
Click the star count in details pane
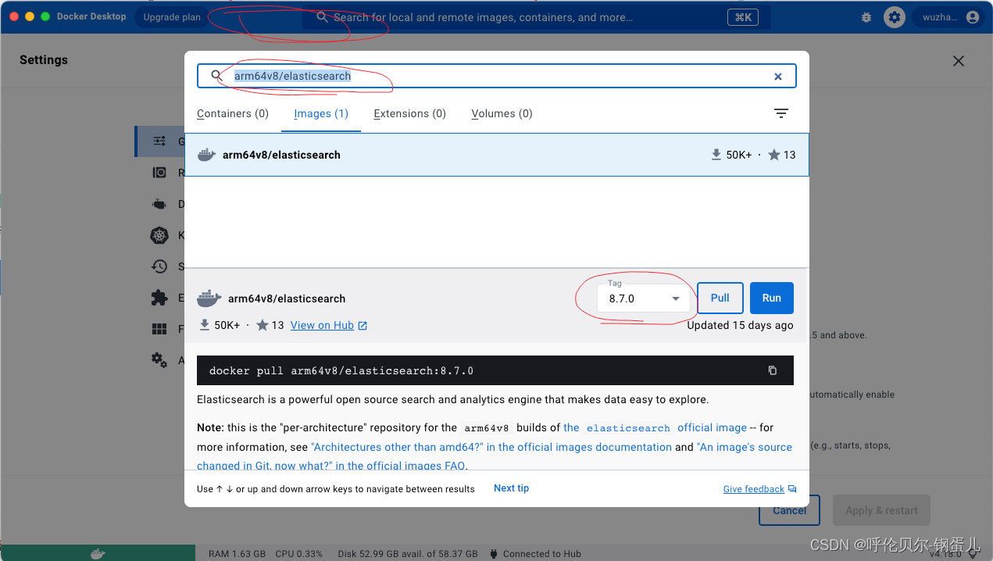click(x=270, y=325)
